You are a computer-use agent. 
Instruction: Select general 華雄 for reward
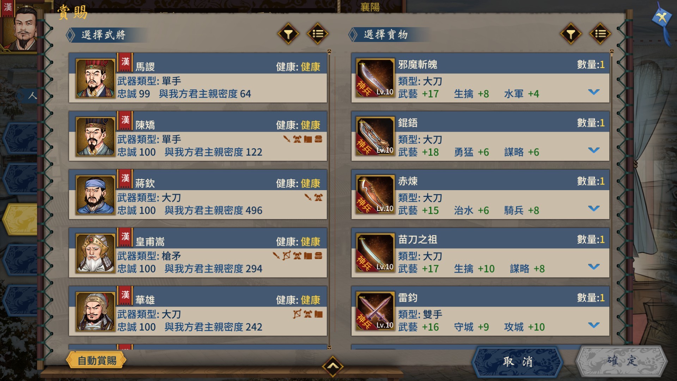(x=198, y=311)
